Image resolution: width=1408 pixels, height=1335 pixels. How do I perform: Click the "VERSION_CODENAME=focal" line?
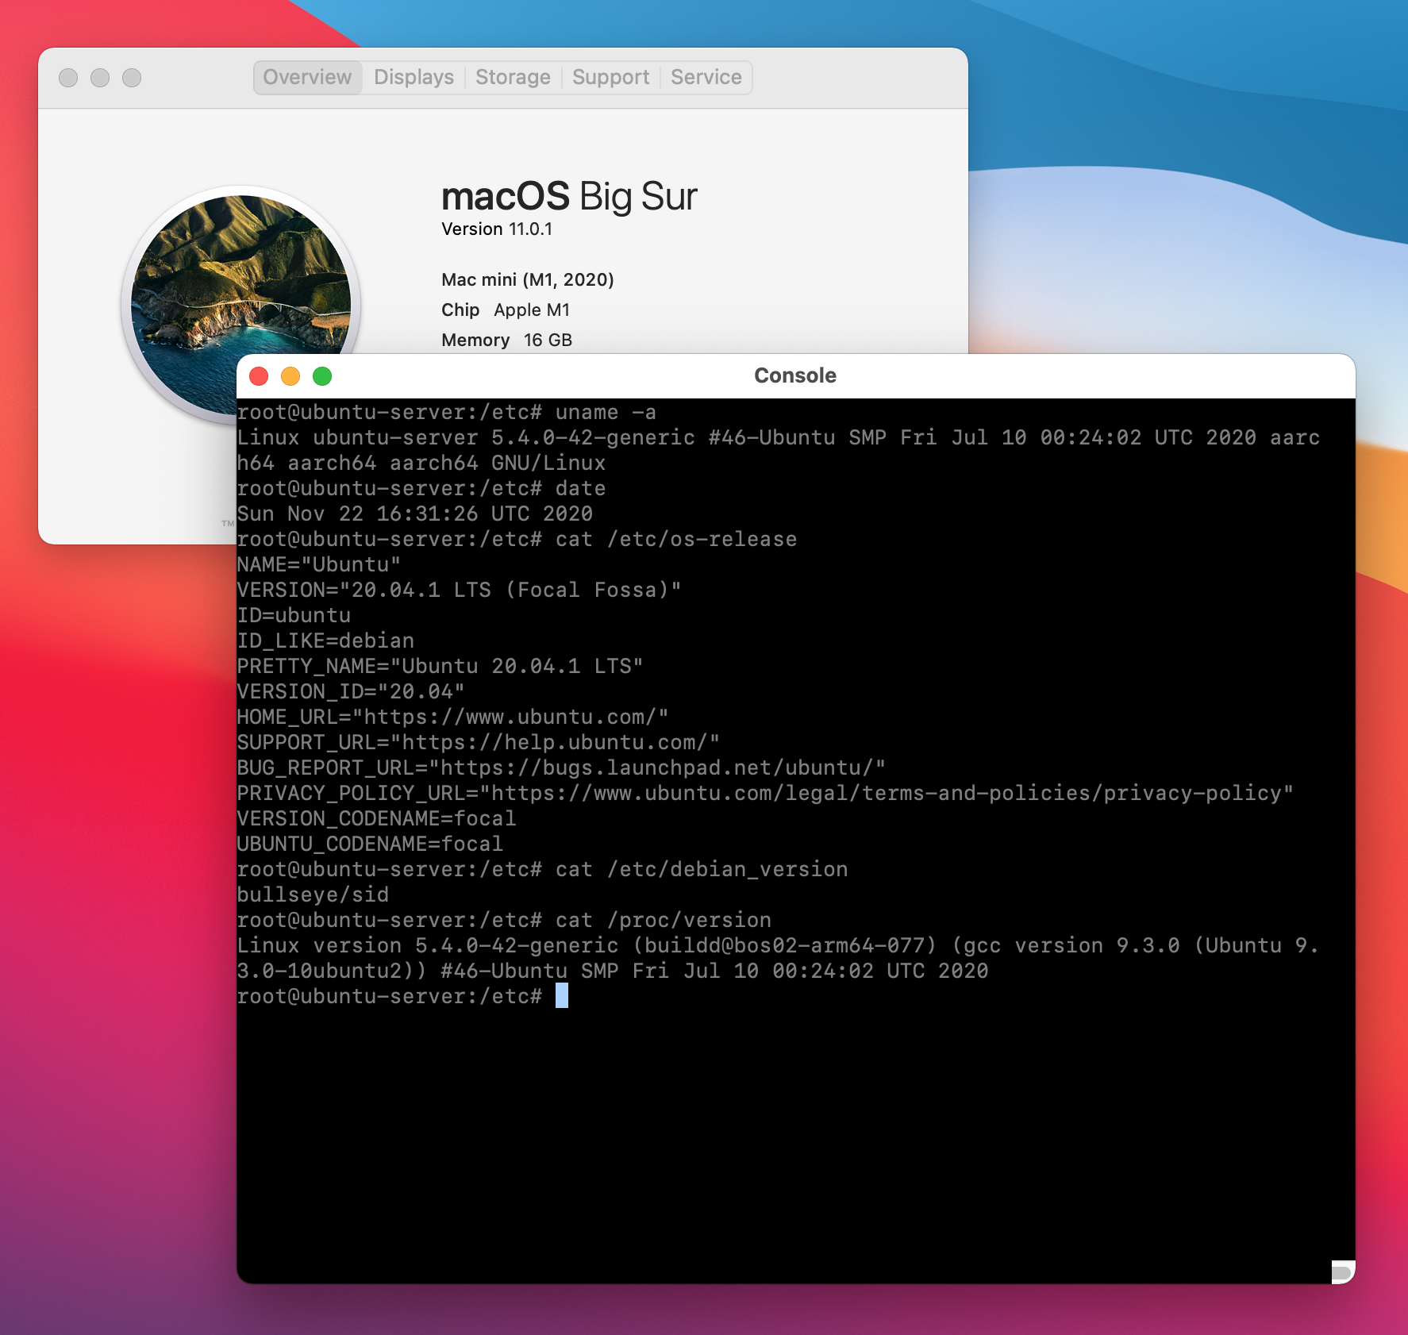coord(376,819)
